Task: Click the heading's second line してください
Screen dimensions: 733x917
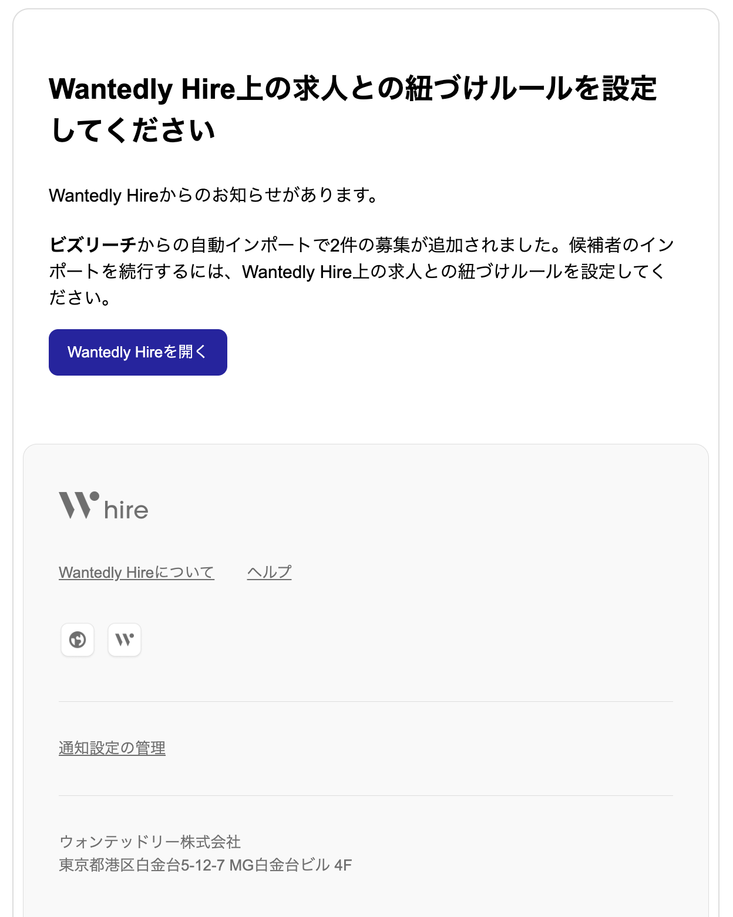Action: pyautogui.click(x=133, y=130)
